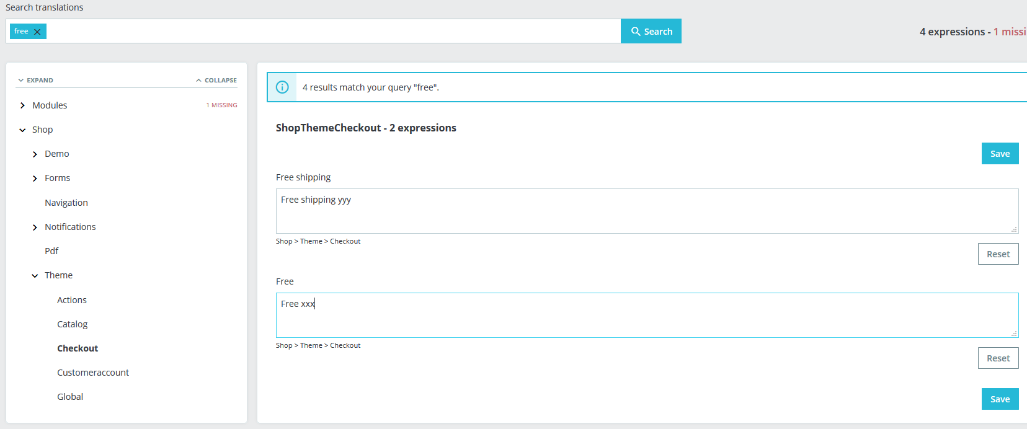The height and width of the screenshot is (429, 1027).
Task: Edit the 'Free shipping yyy' text area
Action: tap(647, 211)
